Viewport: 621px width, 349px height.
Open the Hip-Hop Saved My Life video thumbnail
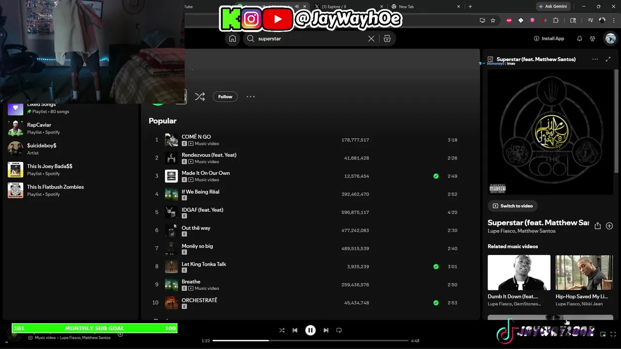tap(584, 272)
